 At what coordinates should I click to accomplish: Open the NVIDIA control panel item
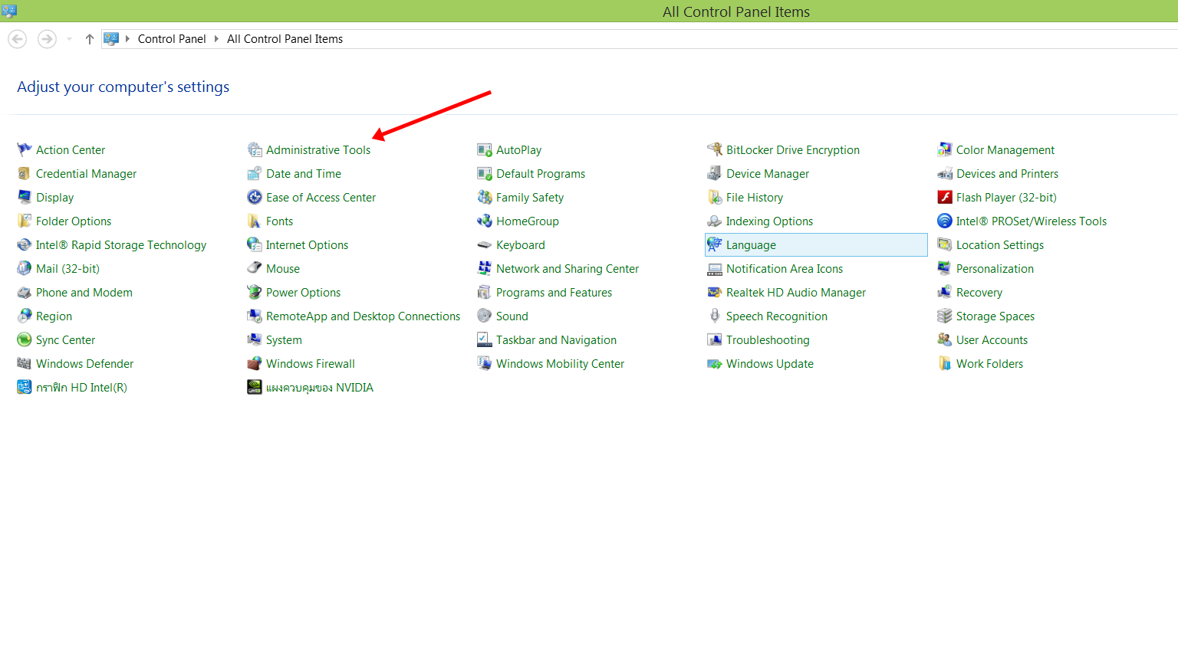pyautogui.click(x=319, y=387)
